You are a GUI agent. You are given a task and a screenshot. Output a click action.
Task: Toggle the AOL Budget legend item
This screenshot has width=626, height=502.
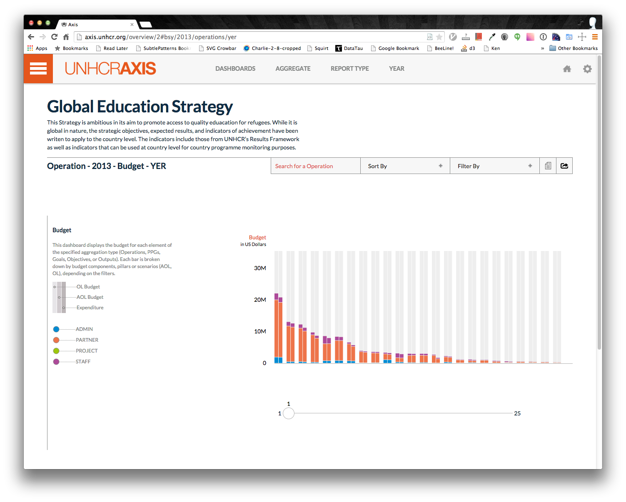pos(90,297)
